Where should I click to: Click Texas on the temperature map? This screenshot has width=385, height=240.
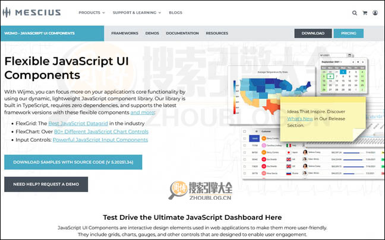tap(272, 107)
